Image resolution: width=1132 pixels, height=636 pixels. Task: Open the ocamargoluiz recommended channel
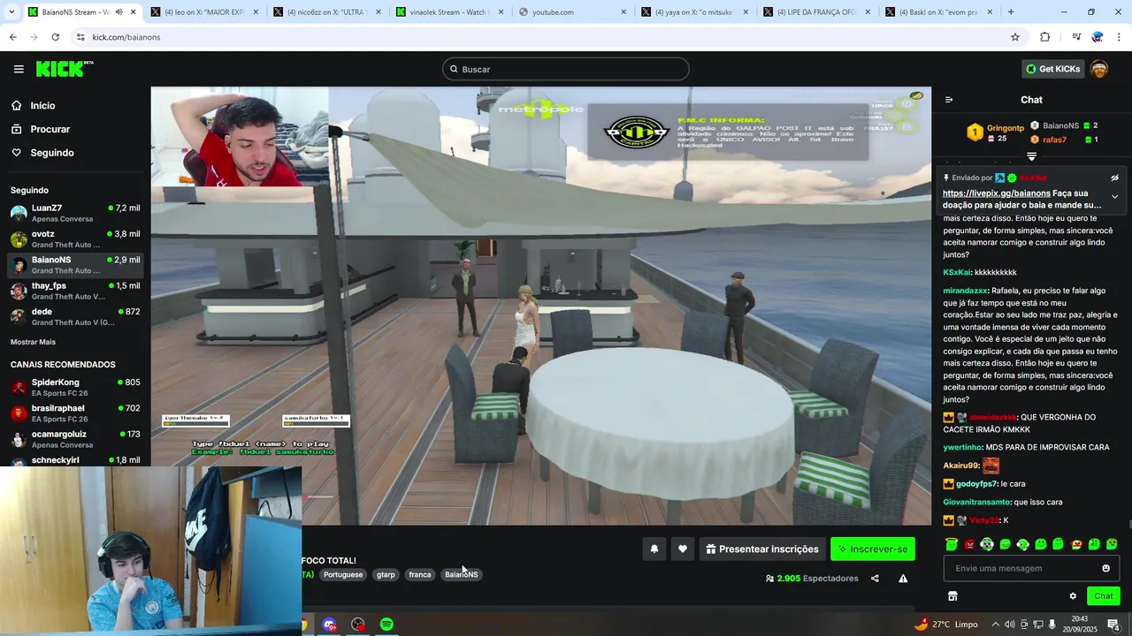pyautogui.click(x=75, y=439)
